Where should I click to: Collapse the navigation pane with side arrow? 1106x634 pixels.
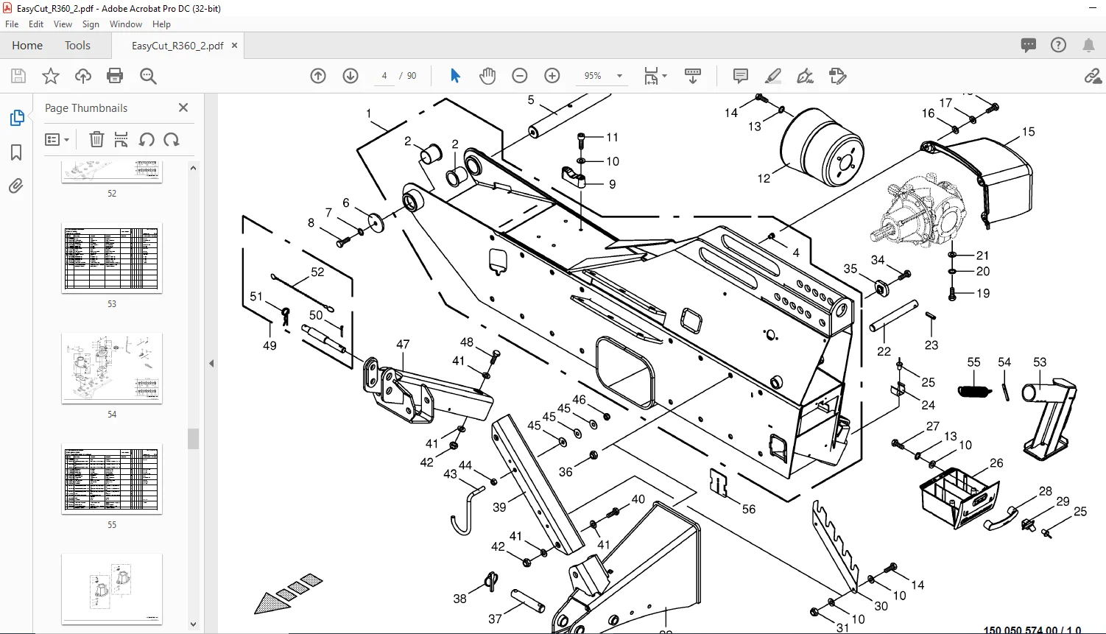[x=211, y=363]
